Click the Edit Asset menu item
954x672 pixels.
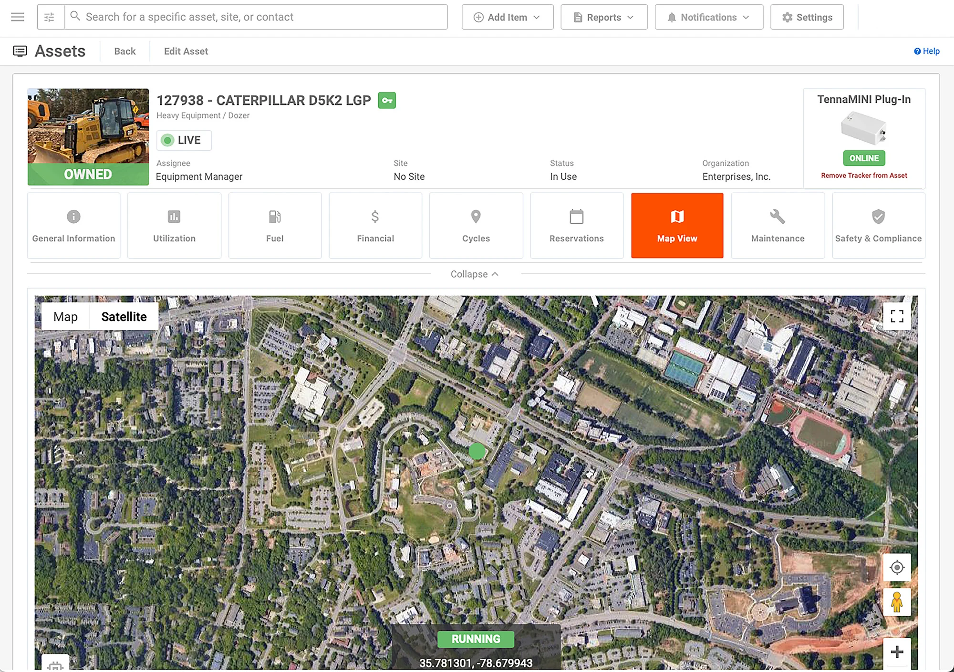186,51
